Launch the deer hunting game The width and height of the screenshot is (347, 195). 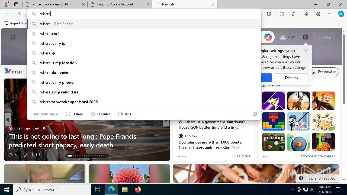coord(298,100)
